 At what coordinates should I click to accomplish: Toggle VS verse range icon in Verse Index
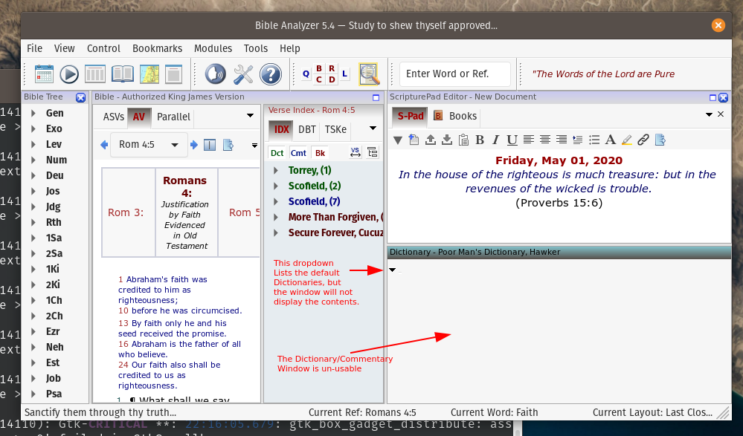tap(355, 152)
